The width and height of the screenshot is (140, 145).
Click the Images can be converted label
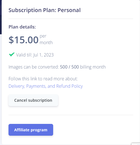34,67
